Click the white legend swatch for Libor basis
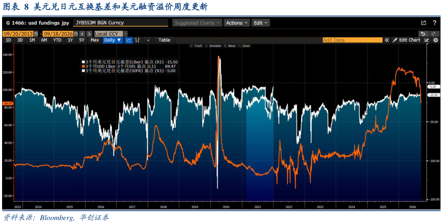The height and width of the screenshot is (224, 443). tap(83, 62)
